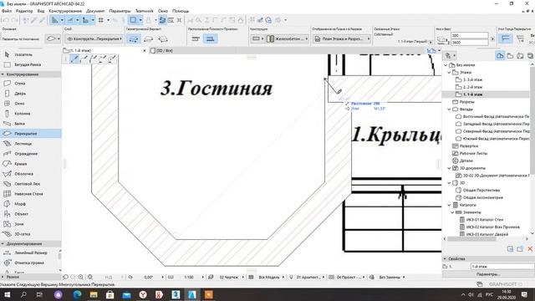Click the 02 Чертеж layer combination button
The image size is (535, 301).
[228, 277]
